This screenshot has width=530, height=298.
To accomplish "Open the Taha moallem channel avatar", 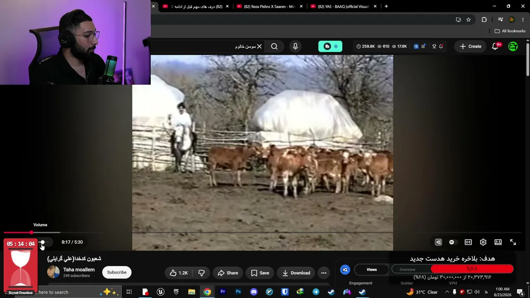I will click(x=53, y=272).
